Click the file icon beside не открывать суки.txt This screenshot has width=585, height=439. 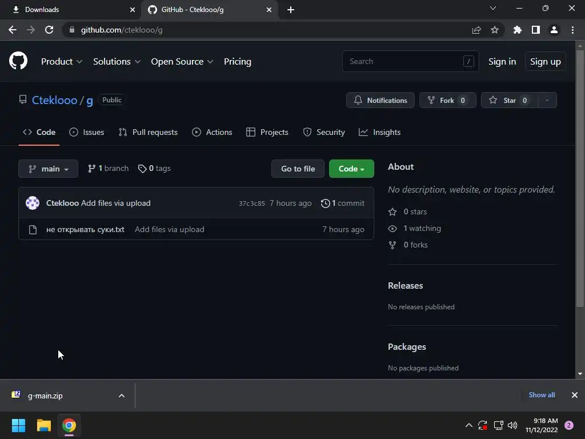pos(33,230)
